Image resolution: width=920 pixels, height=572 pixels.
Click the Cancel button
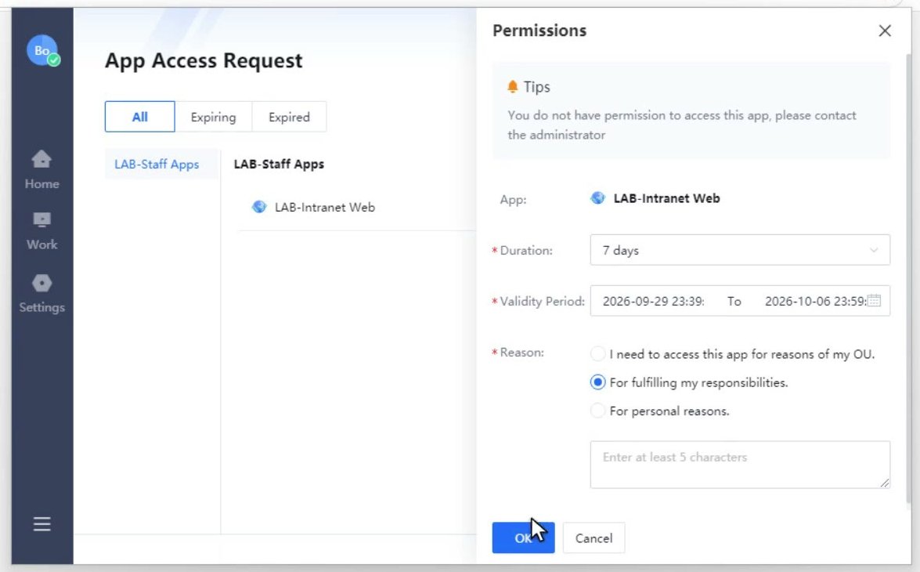tap(593, 538)
